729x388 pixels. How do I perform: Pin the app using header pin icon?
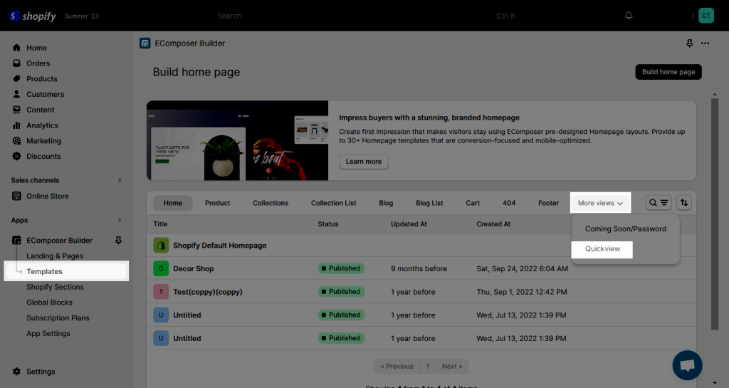(689, 43)
